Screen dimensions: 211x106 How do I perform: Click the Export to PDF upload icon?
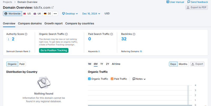coord(188,7)
